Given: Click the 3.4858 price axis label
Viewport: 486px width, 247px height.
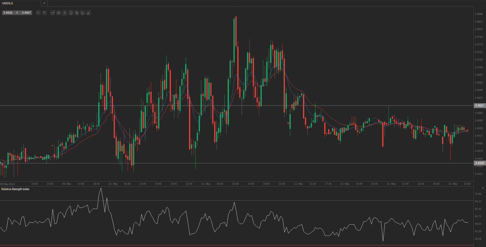Looking at the screenshot, I should pyautogui.click(x=479, y=14).
